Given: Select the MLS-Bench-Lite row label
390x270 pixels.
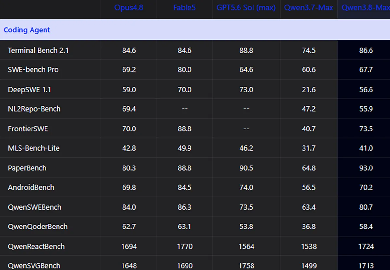Looking at the screenshot, I should click(34, 148).
